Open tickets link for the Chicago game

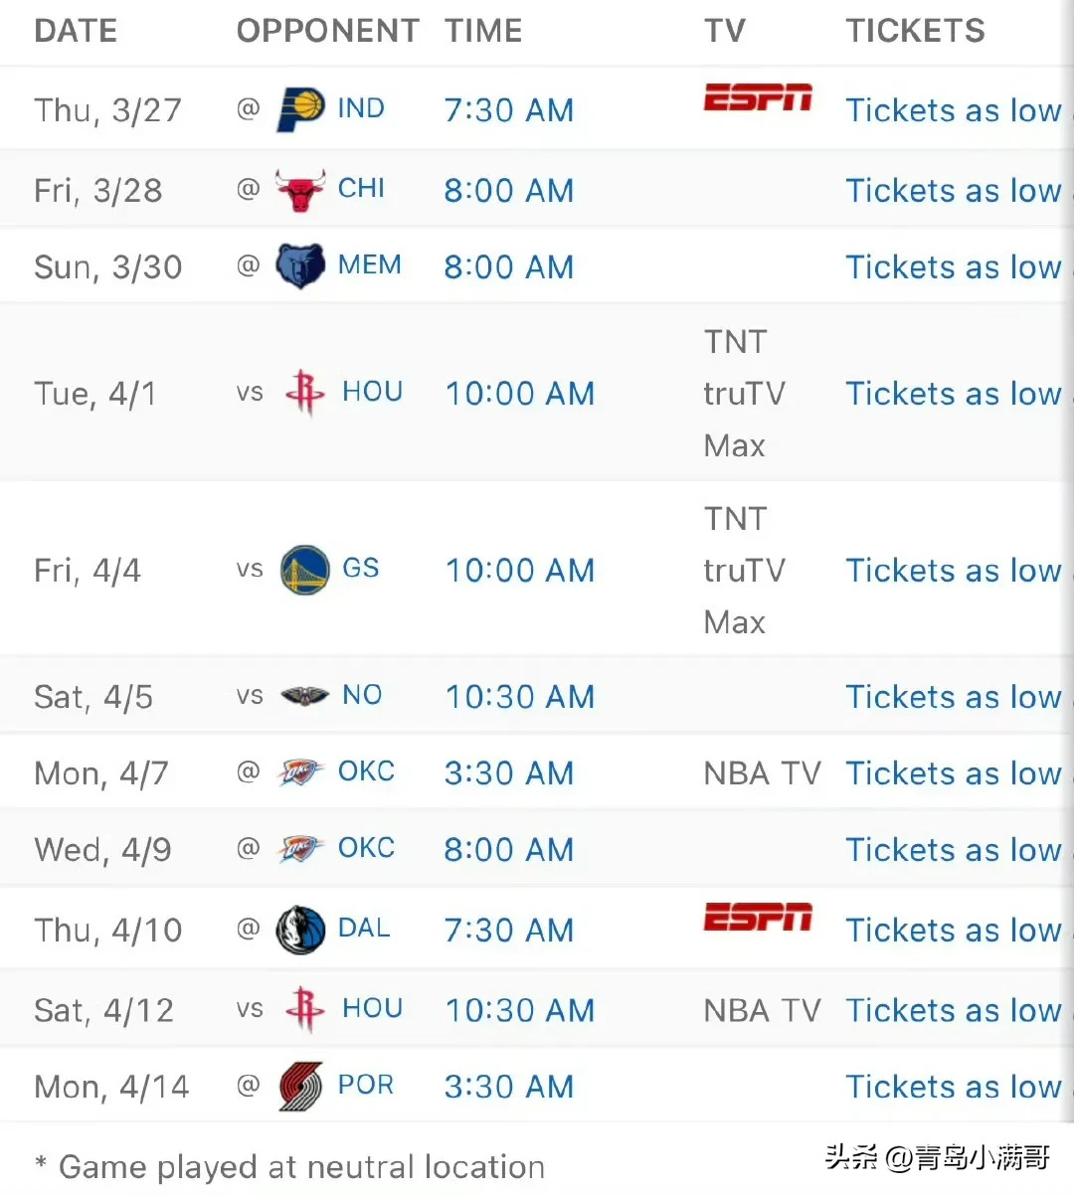coord(953,191)
